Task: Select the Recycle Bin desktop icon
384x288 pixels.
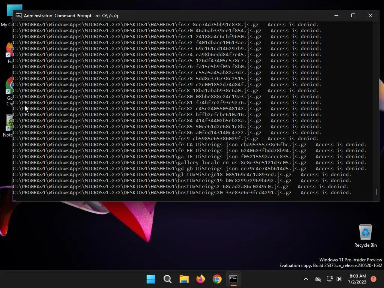Action: tap(365, 235)
